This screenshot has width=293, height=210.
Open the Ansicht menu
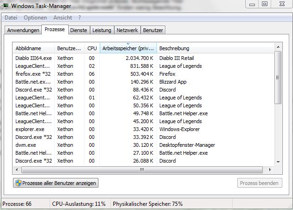coord(63,18)
